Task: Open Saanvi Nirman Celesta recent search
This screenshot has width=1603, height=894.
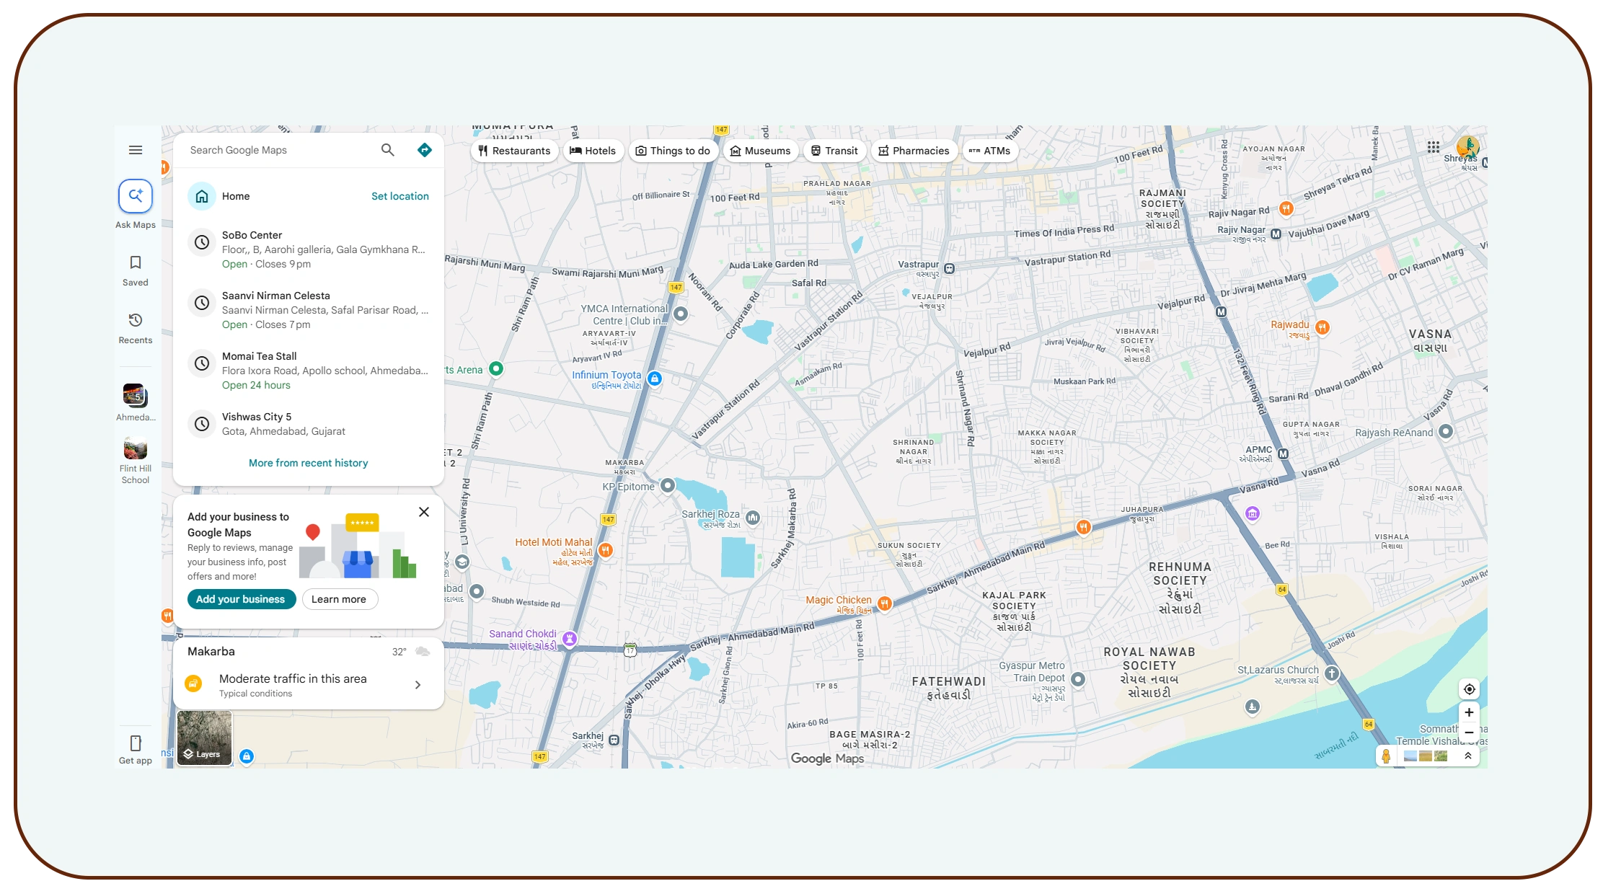Action: pyautogui.click(x=309, y=310)
